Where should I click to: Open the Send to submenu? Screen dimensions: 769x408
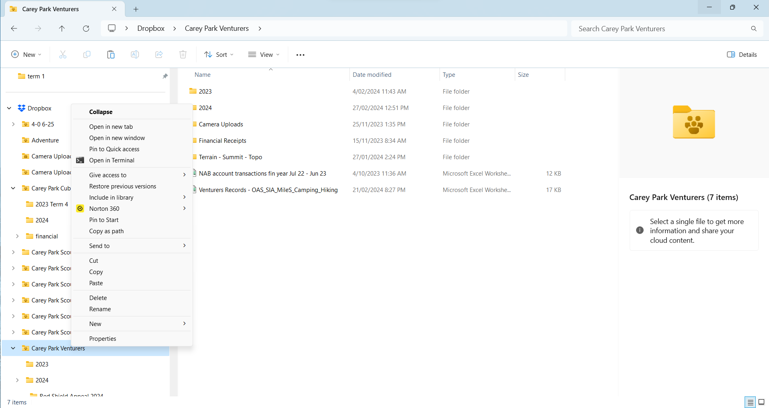[x=132, y=246]
